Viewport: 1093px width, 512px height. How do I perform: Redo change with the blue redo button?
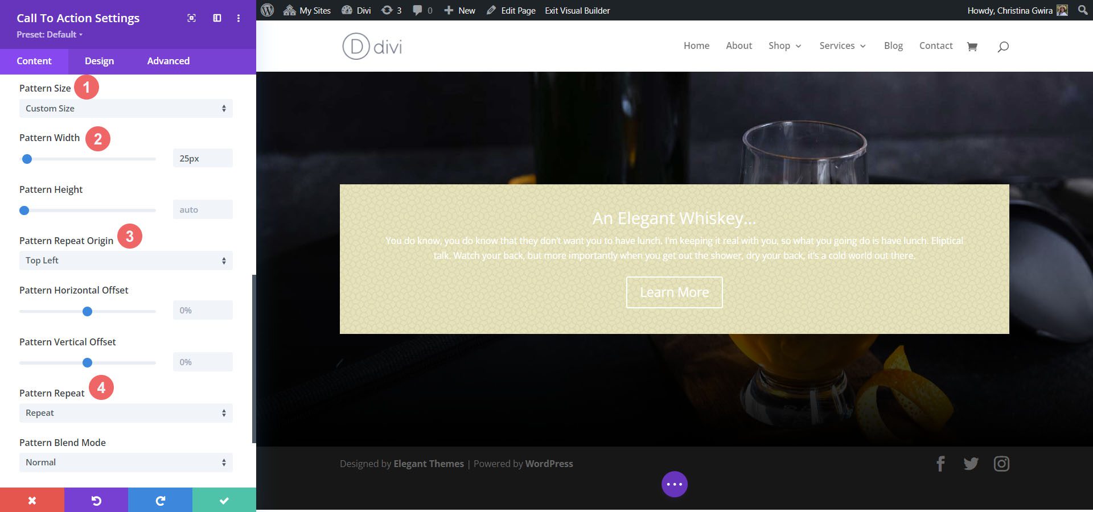pos(160,500)
